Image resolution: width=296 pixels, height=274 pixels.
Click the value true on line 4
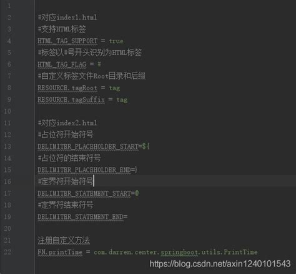pos(116,41)
